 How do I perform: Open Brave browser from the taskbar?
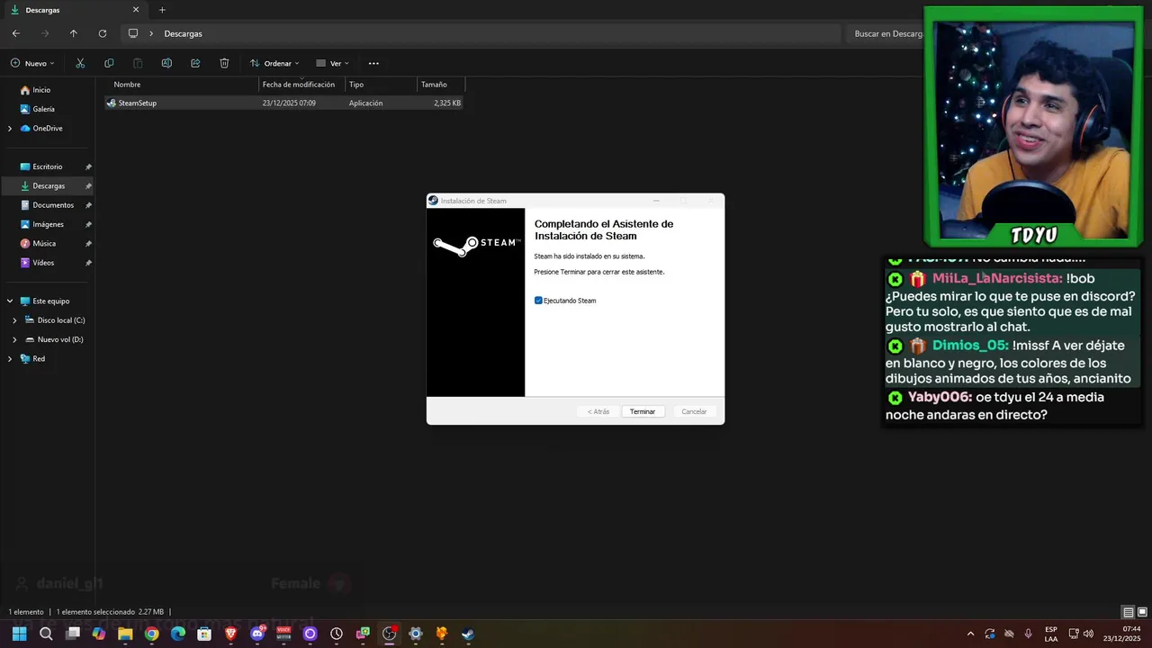[x=231, y=634]
